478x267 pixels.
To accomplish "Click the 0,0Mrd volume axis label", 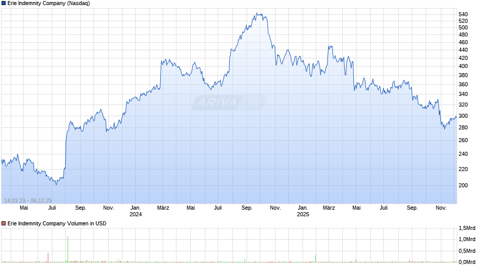I will coord(467,262).
